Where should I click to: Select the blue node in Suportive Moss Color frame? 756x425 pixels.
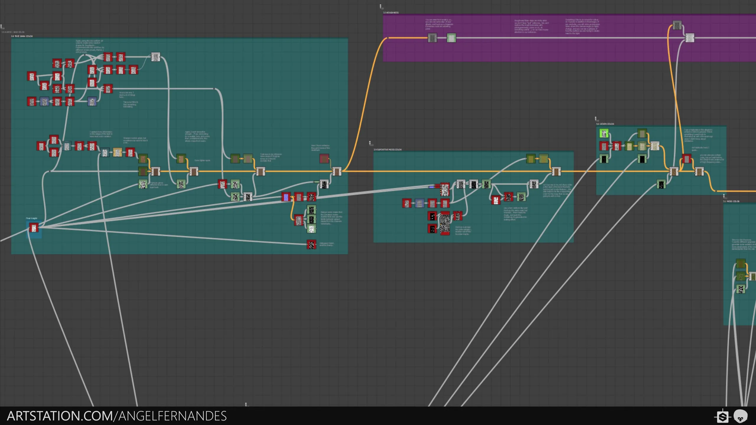[x=419, y=203]
